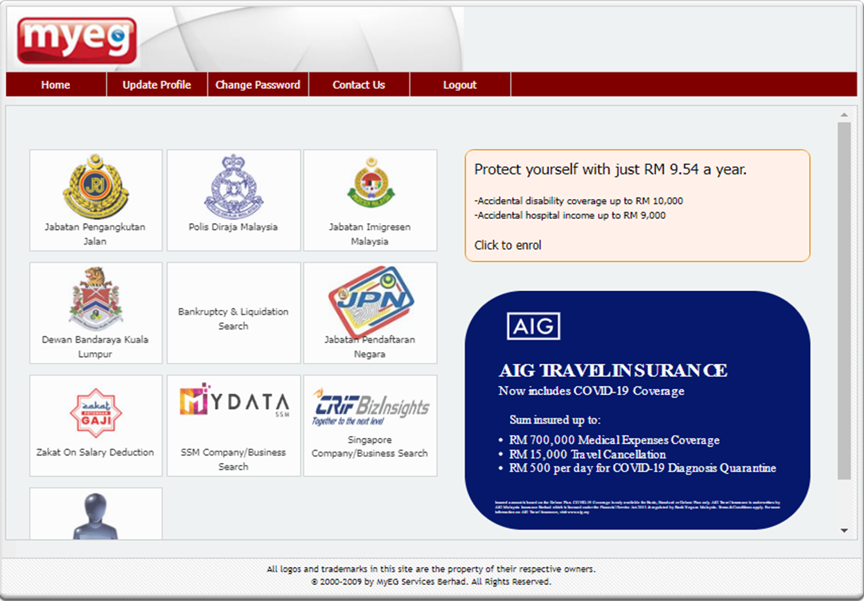Click the AIG Travel Insurance banner heading
The width and height of the screenshot is (864, 601).
pyautogui.click(x=613, y=370)
